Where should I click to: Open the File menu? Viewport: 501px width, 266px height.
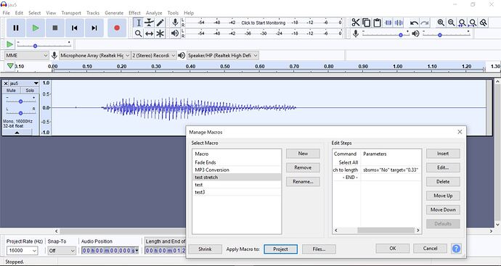(x=6, y=13)
